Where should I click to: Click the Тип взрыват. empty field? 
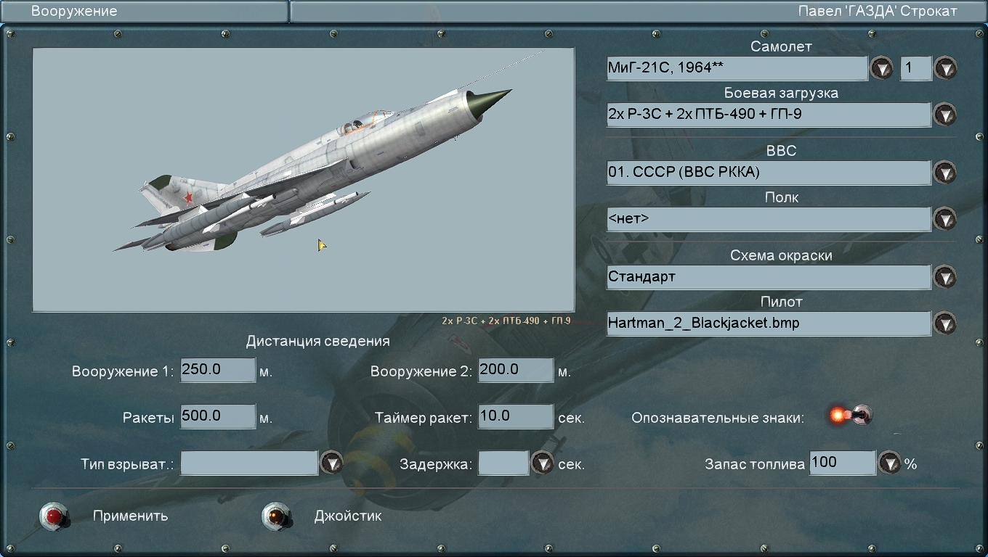249,463
